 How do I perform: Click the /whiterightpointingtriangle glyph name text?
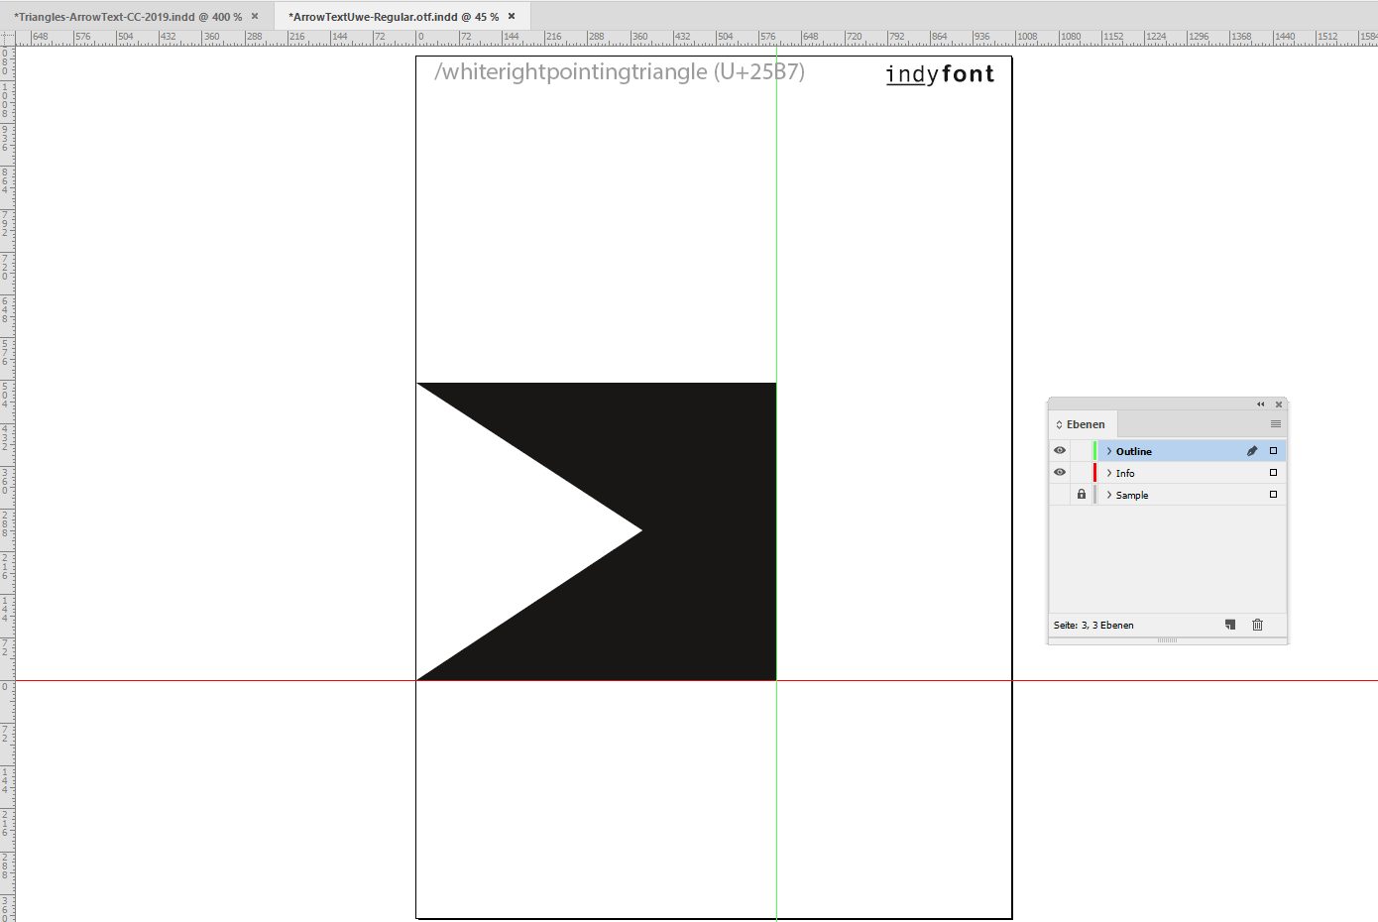coord(620,72)
